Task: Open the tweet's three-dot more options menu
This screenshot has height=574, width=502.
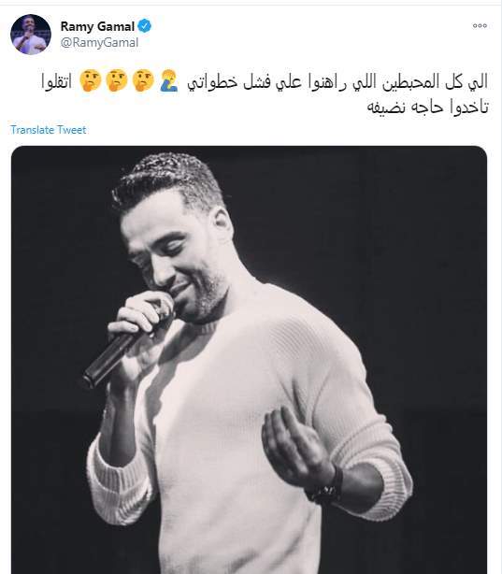Action: (480, 25)
